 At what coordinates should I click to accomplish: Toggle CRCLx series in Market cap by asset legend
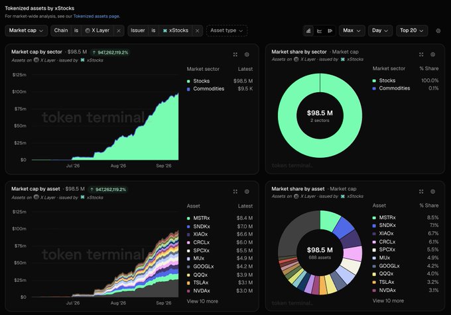[220, 243]
